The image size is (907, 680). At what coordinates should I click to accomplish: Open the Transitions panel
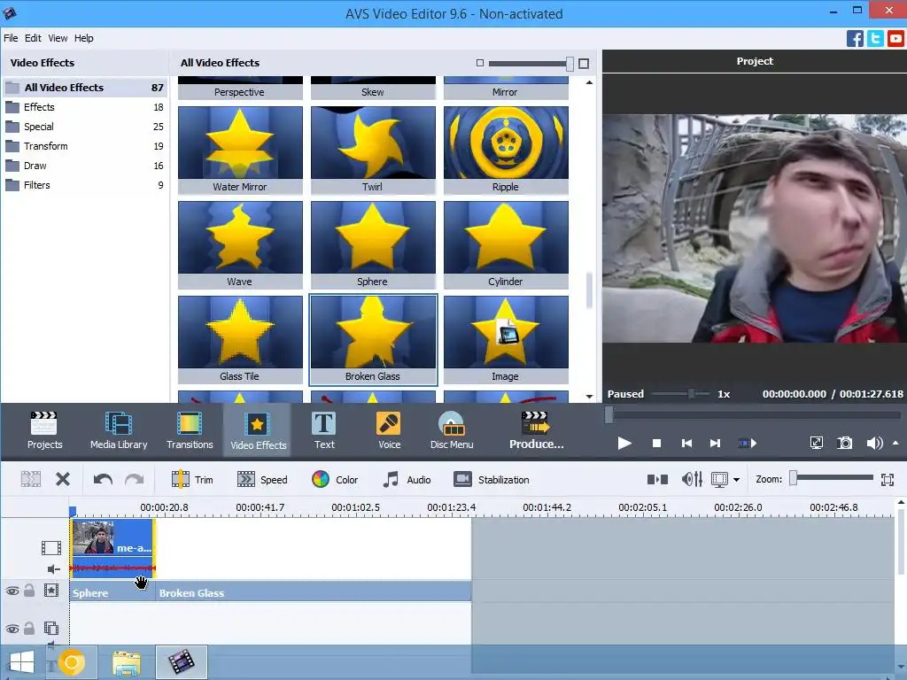[190, 430]
